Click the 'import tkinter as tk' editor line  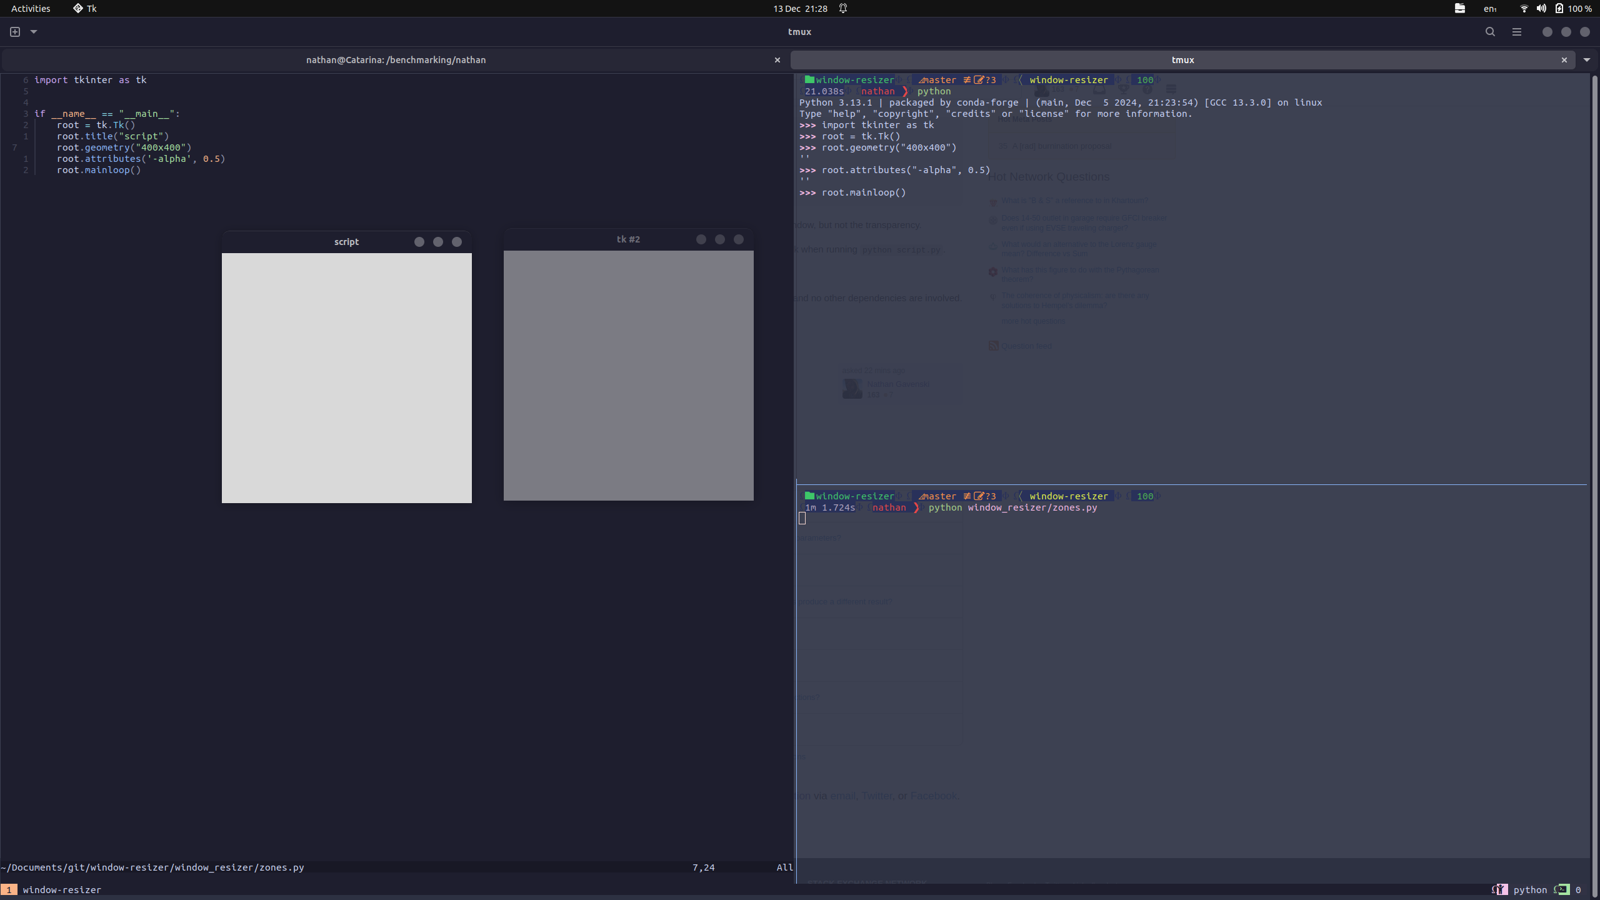[x=91, y=80]
